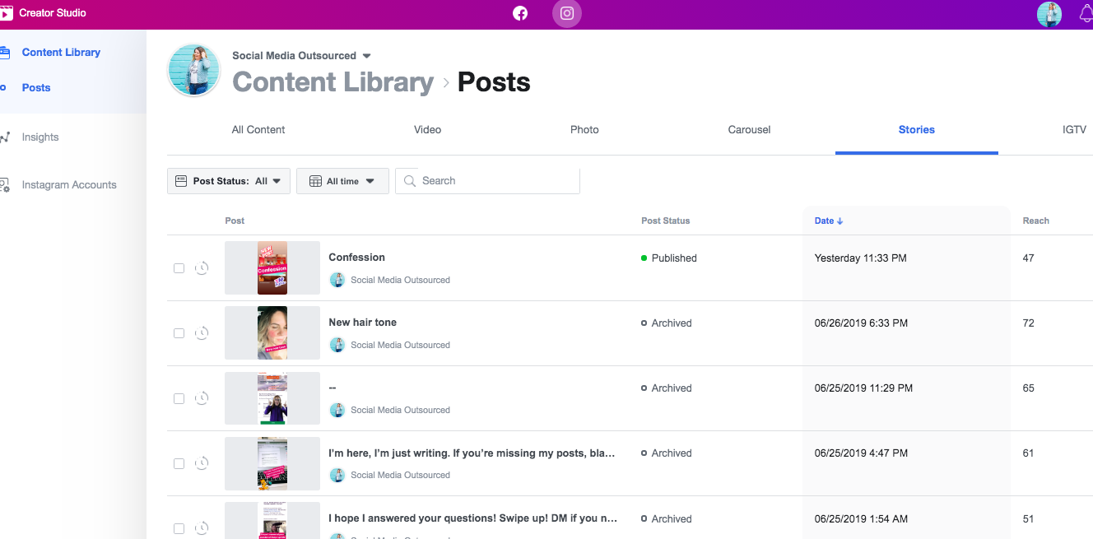Click the green Published status dot

point(644,258)
